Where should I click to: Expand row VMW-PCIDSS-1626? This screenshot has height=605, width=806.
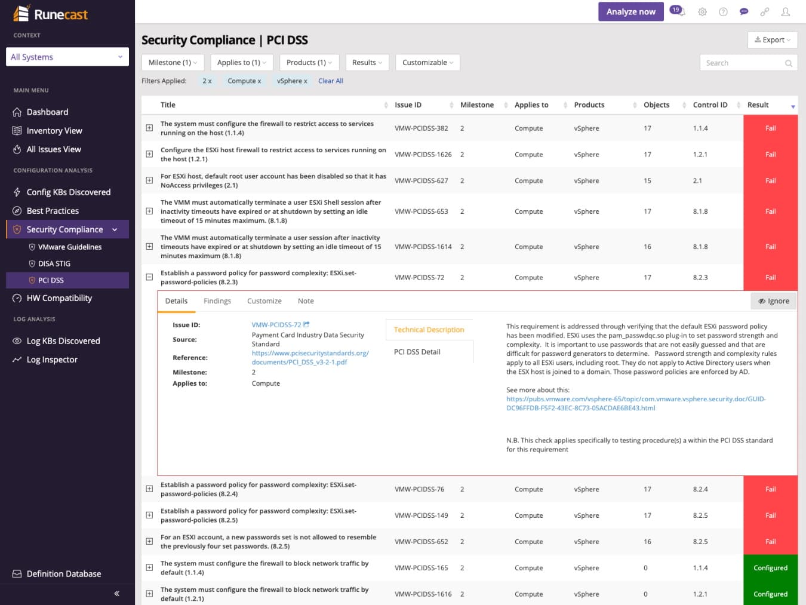(x=149, y=154)
